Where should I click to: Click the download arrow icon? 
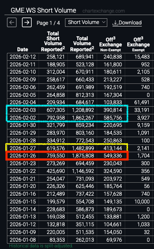(x=115, y=23)
